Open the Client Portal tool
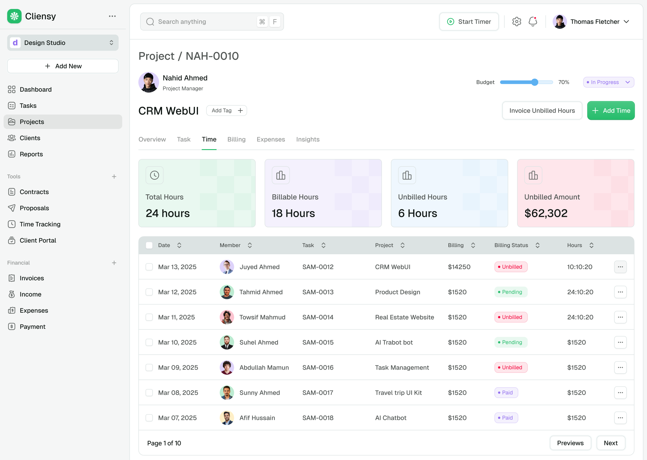This screenshot has width=647, height=460. [38, 240]
